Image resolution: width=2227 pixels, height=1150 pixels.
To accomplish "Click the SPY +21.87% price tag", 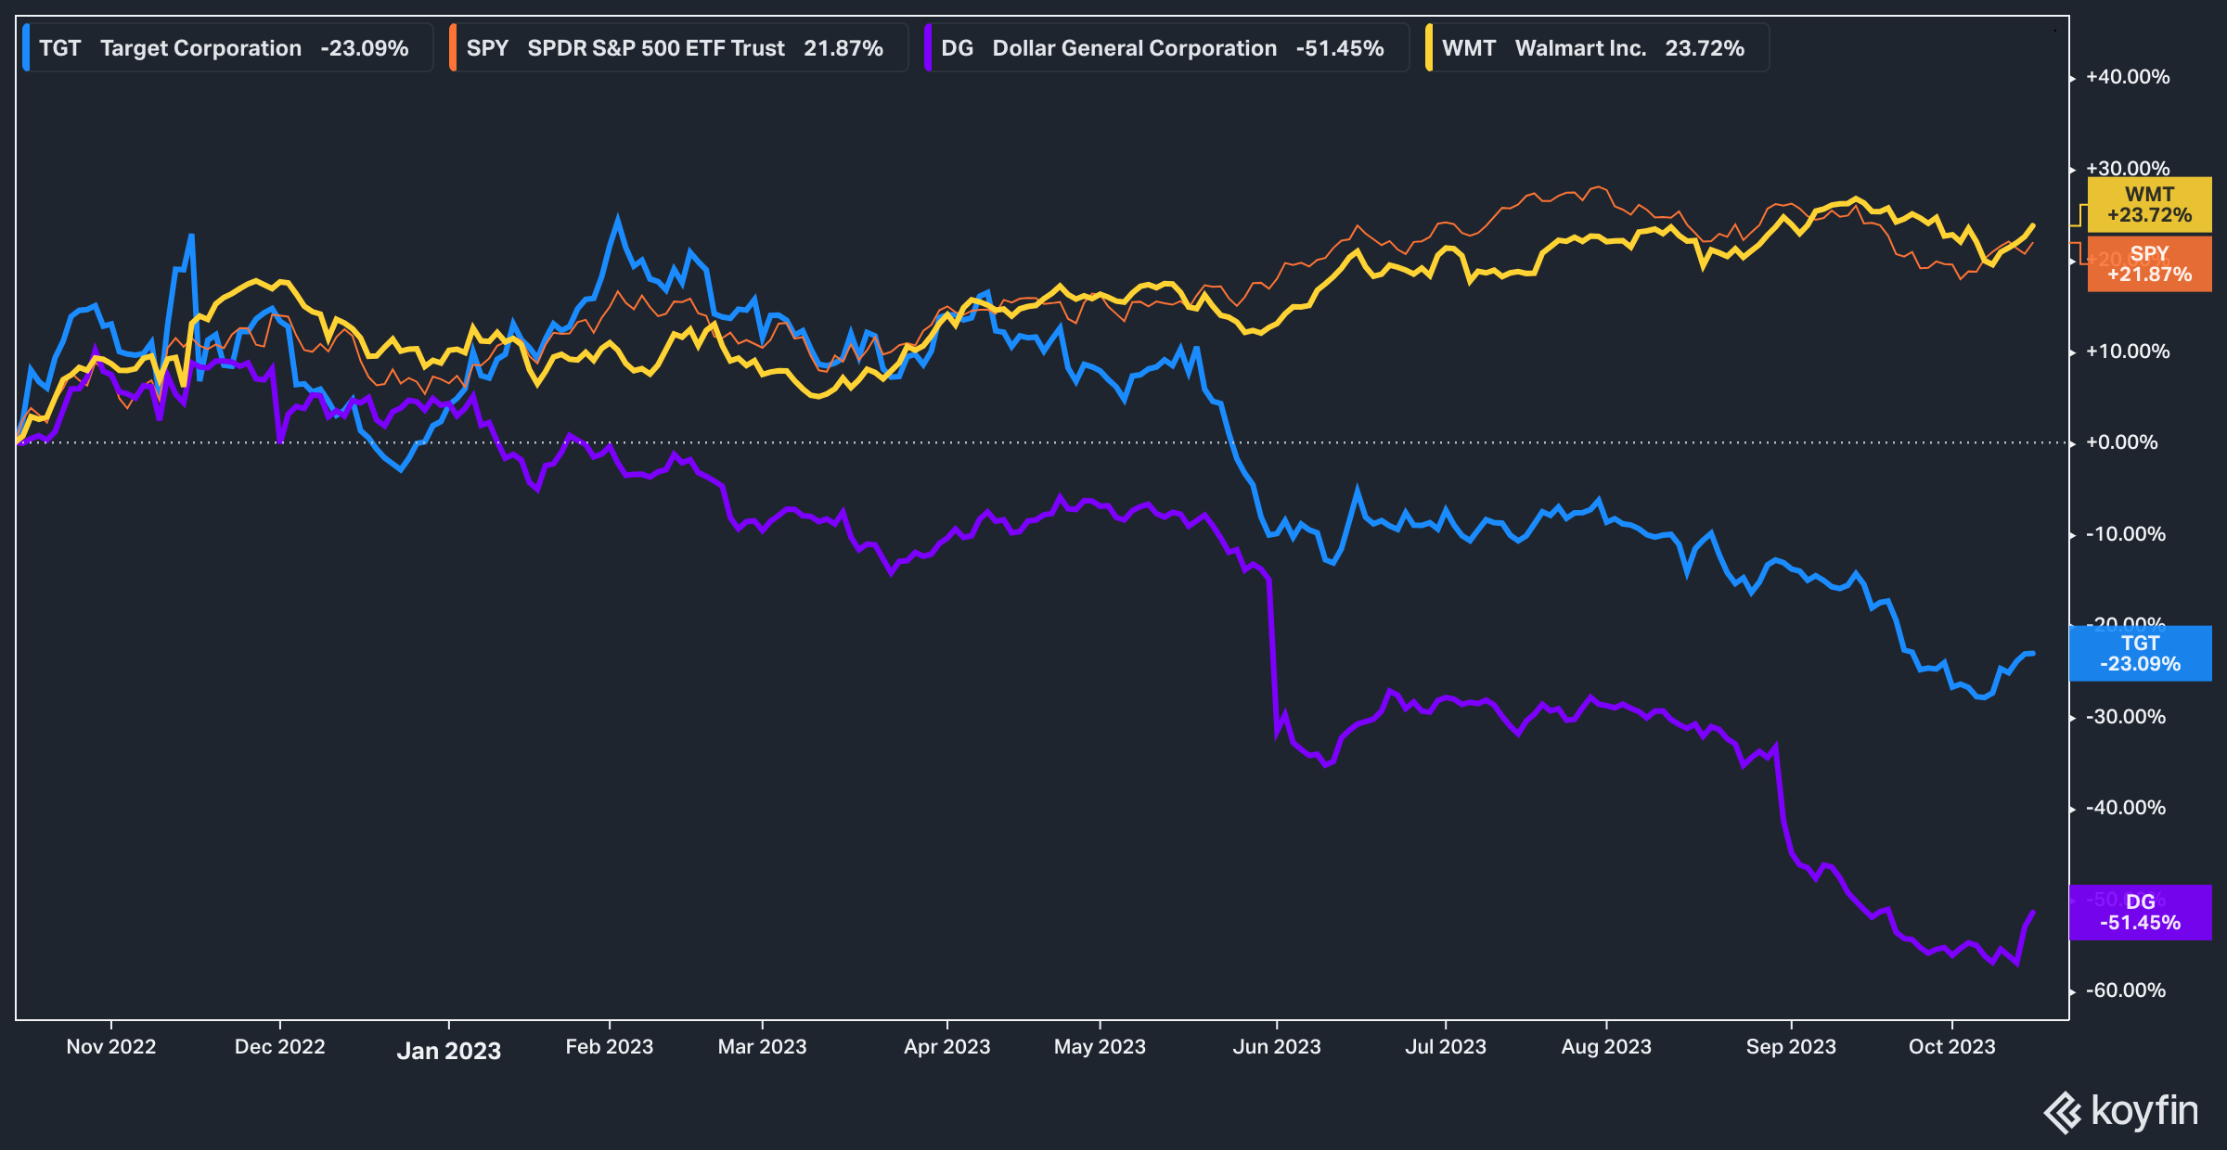I will [2149, 264].
